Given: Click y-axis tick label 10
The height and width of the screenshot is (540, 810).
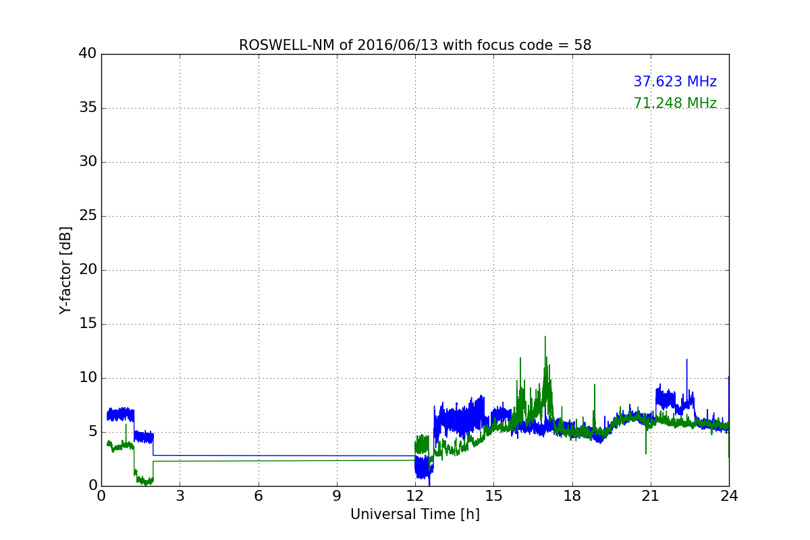Looking at the screenshot, I should (x=88, y=378).
